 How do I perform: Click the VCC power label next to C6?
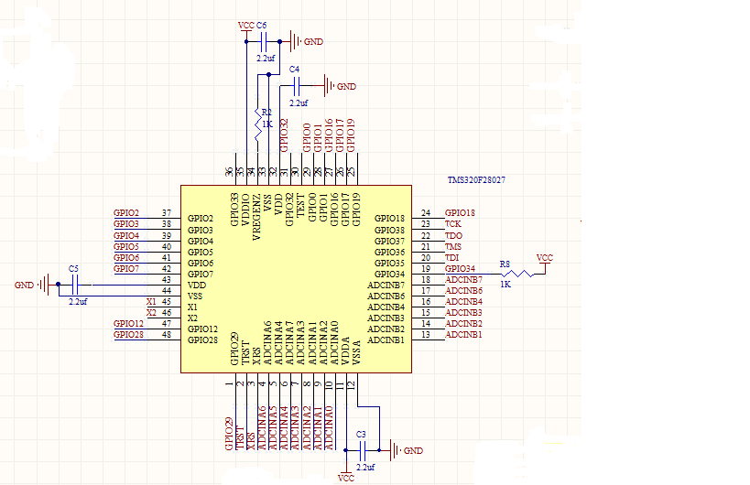245,26
